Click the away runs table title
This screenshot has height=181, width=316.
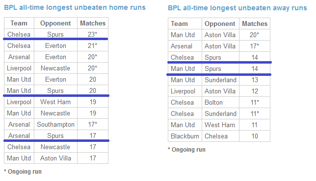click(x=237, y=8)
